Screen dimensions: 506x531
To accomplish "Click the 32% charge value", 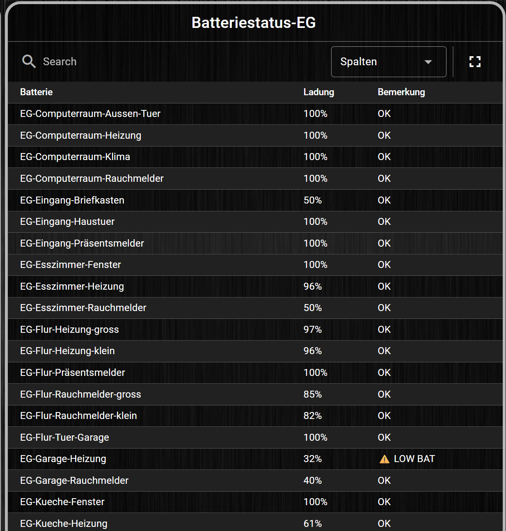I will point(312,459).
